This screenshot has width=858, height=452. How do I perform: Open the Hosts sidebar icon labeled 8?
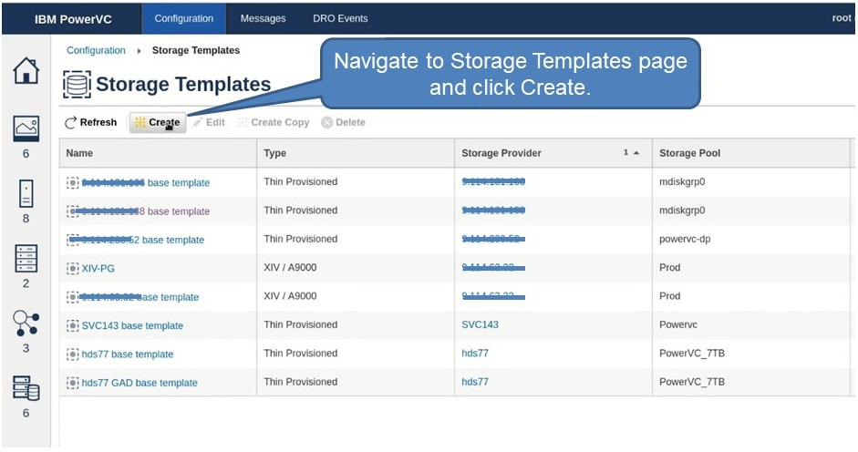(26, 194)
